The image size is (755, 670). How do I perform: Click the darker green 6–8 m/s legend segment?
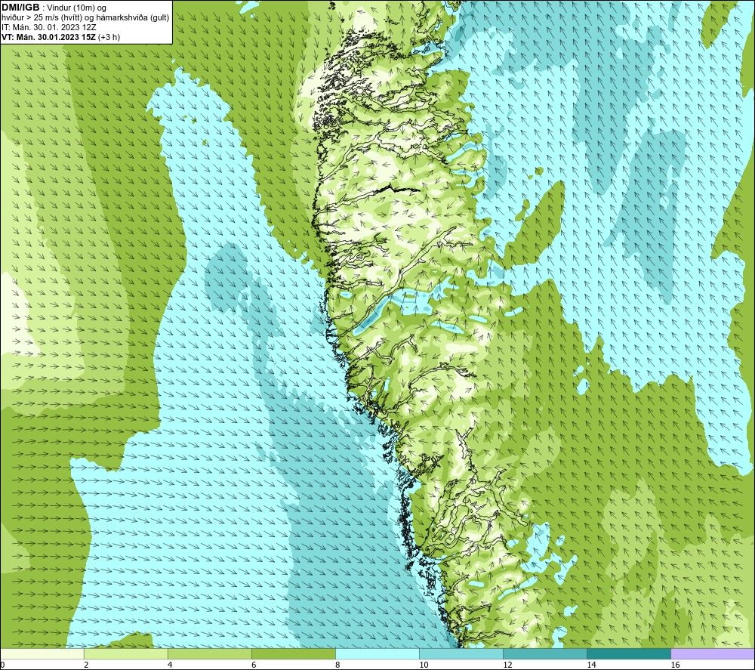click(x=293, y=654)
